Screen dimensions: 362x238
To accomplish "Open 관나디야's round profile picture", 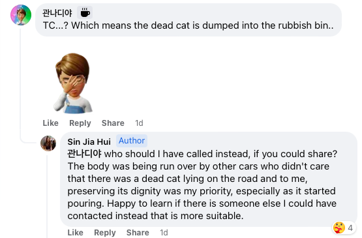I will [21, 15].
